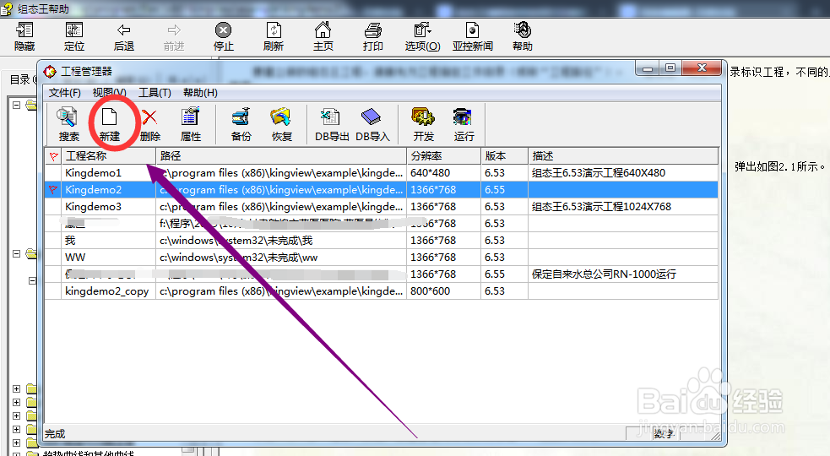This screenshot has height=456, width=830.
Task: Select the project named 我
Action: click(x=382, y=241)
